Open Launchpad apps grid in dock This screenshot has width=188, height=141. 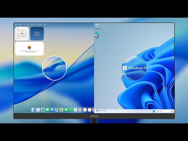pos(38,110)
